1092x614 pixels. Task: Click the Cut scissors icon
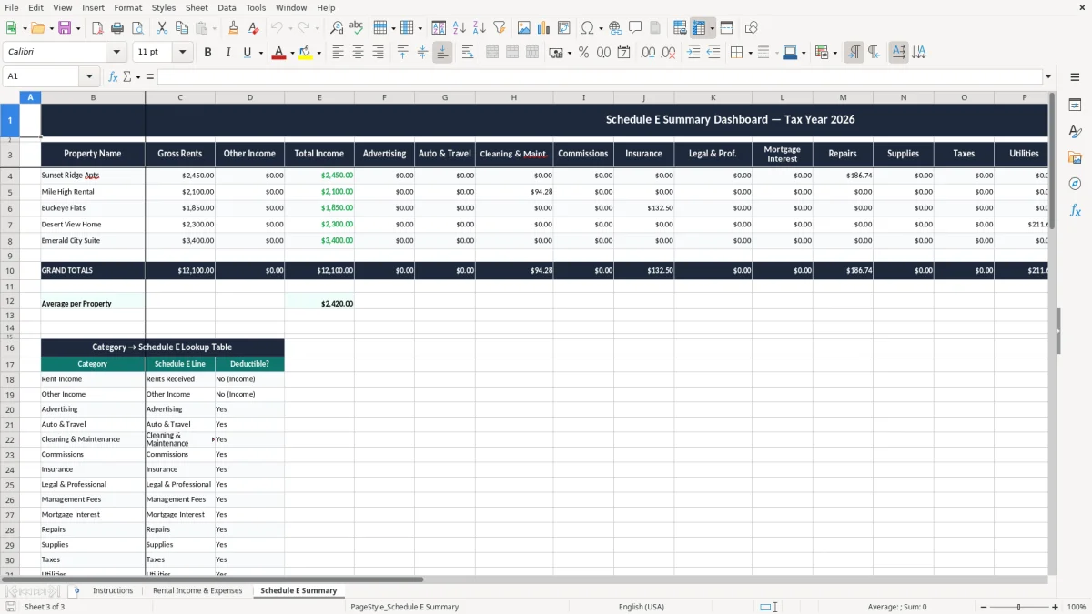coord(162,28)
